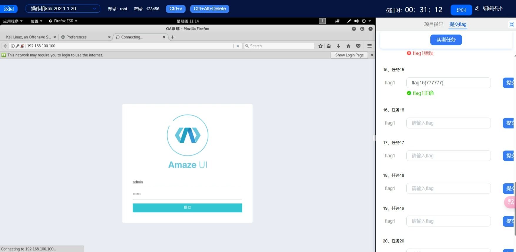Open the 应用程序 applications menu

(13, 21)
